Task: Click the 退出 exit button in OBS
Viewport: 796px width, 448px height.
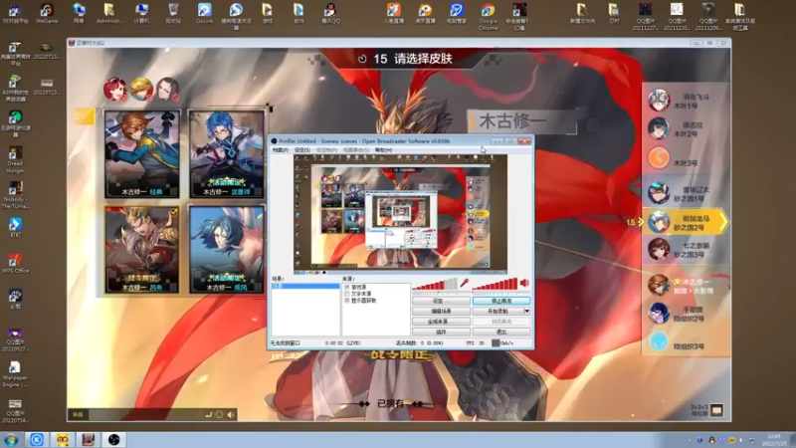Action: 501,332
